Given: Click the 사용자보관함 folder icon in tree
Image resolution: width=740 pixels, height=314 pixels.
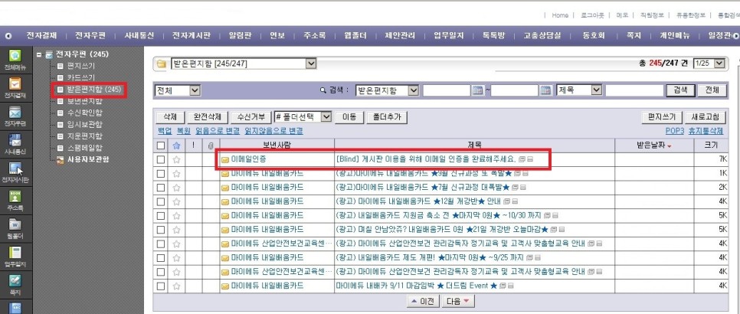Looking at the screenshot, I should pyautogui.click(x=60, y=159).
